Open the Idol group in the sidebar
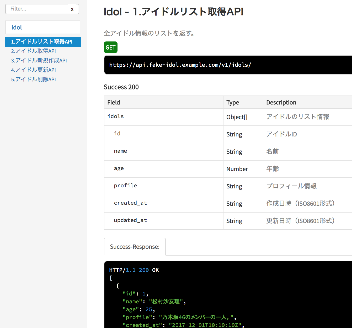This screenshot has width=352, height=328. point(17,28)
